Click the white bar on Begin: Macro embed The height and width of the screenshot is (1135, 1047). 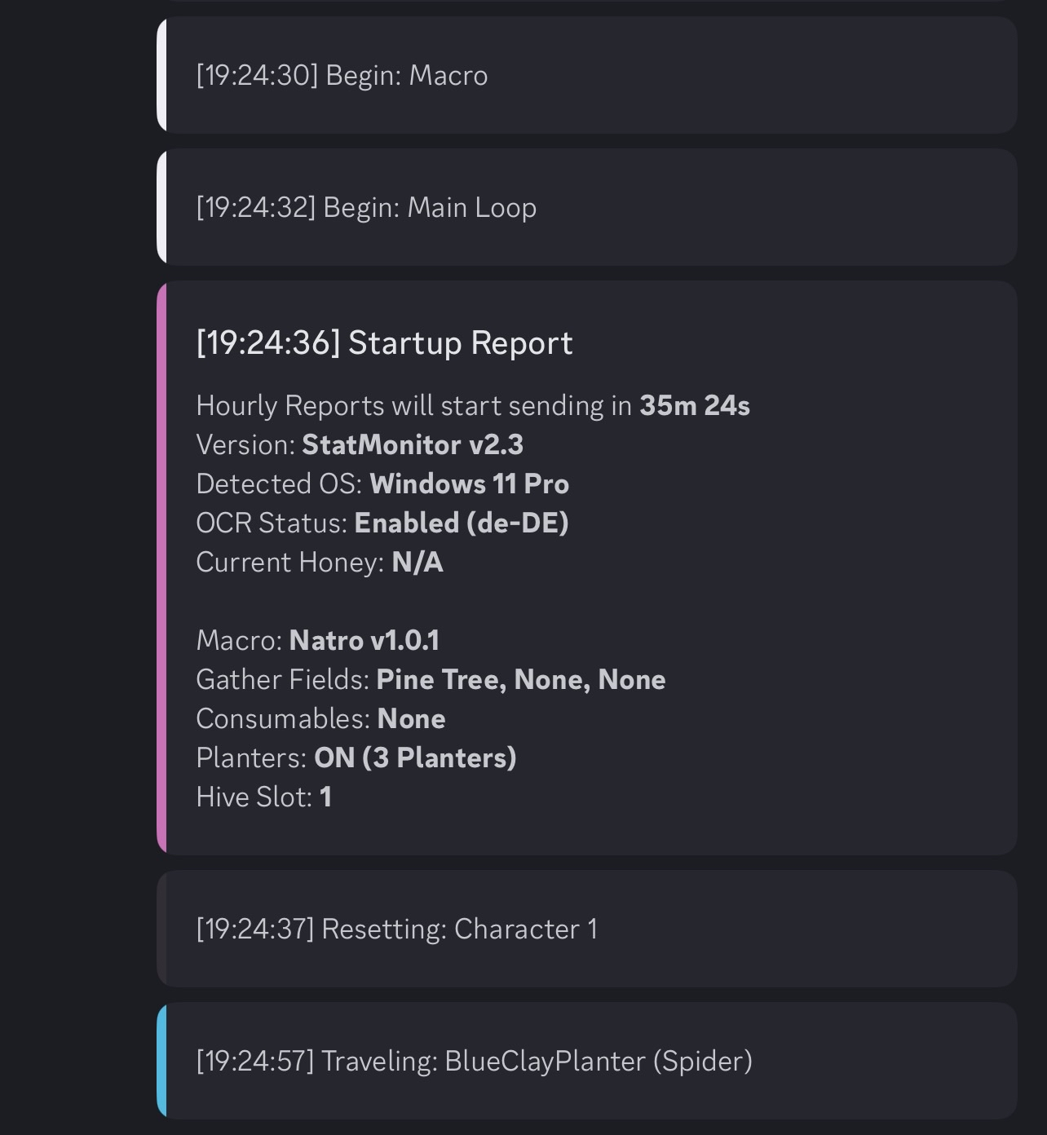click(161, 75)
